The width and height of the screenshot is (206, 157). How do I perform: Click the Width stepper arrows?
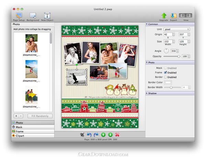tap(173, 42)
